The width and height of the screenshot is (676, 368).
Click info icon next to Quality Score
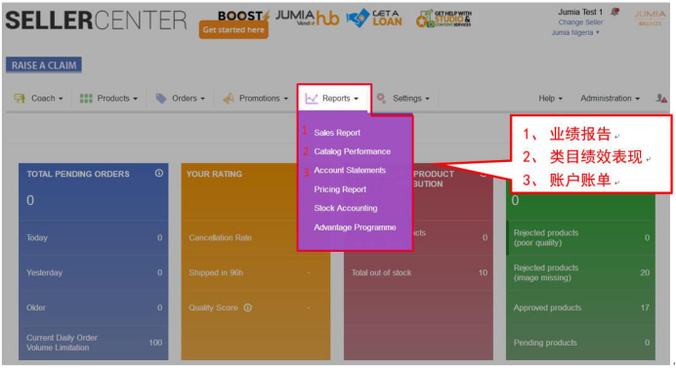click(x=247, y=307)
